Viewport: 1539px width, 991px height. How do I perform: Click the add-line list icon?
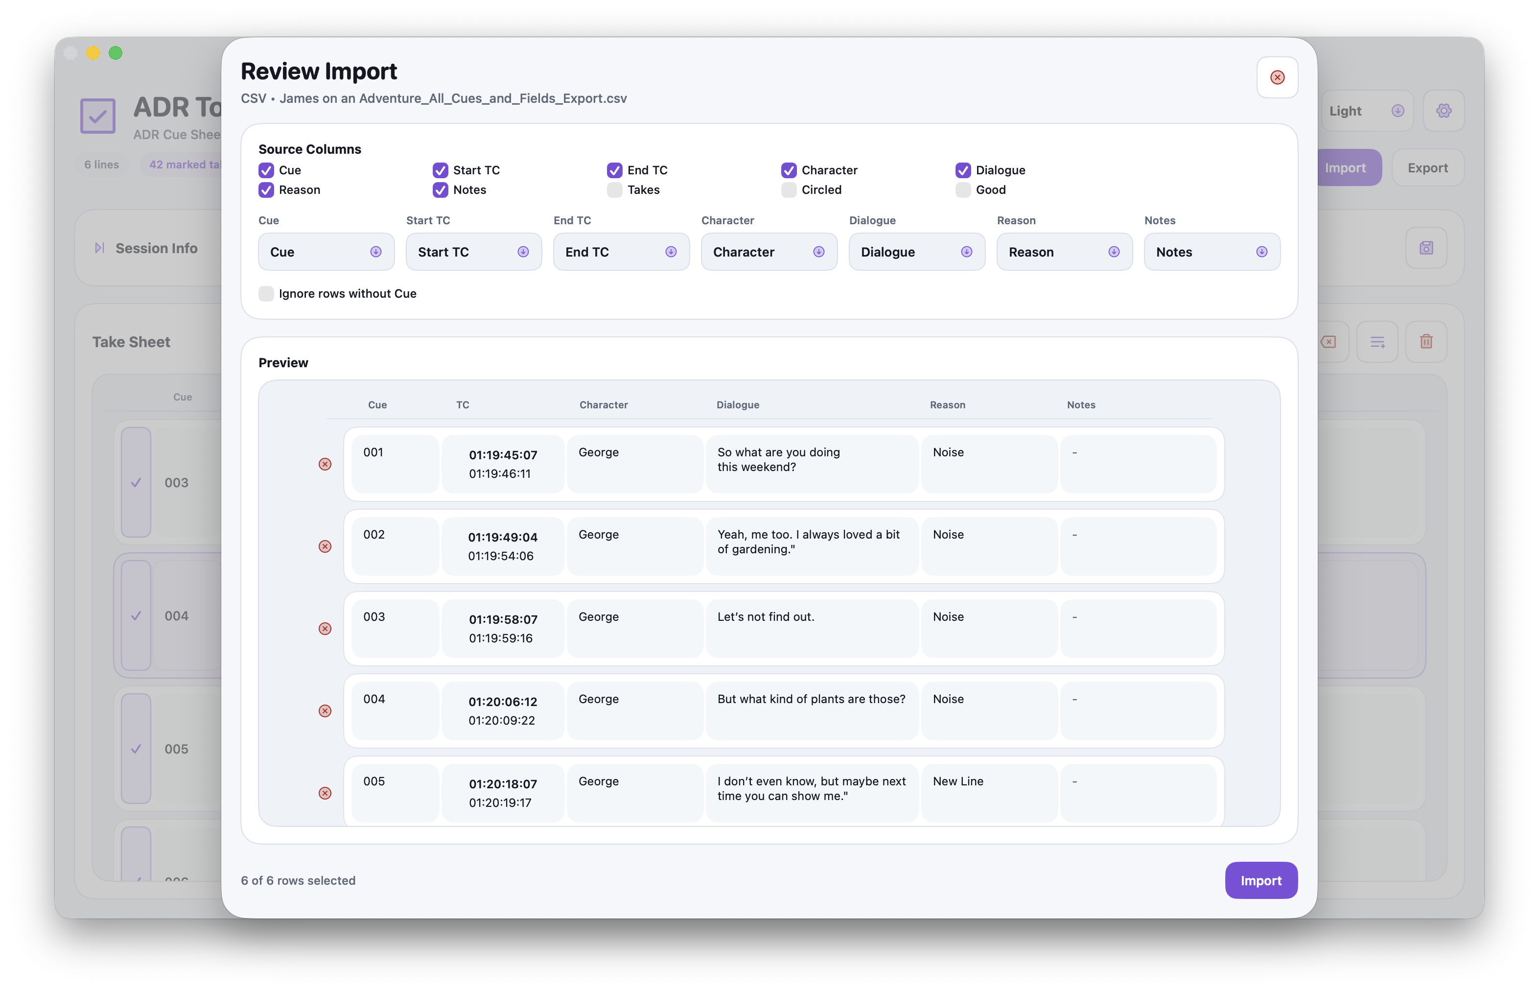tap(1377, 342)
